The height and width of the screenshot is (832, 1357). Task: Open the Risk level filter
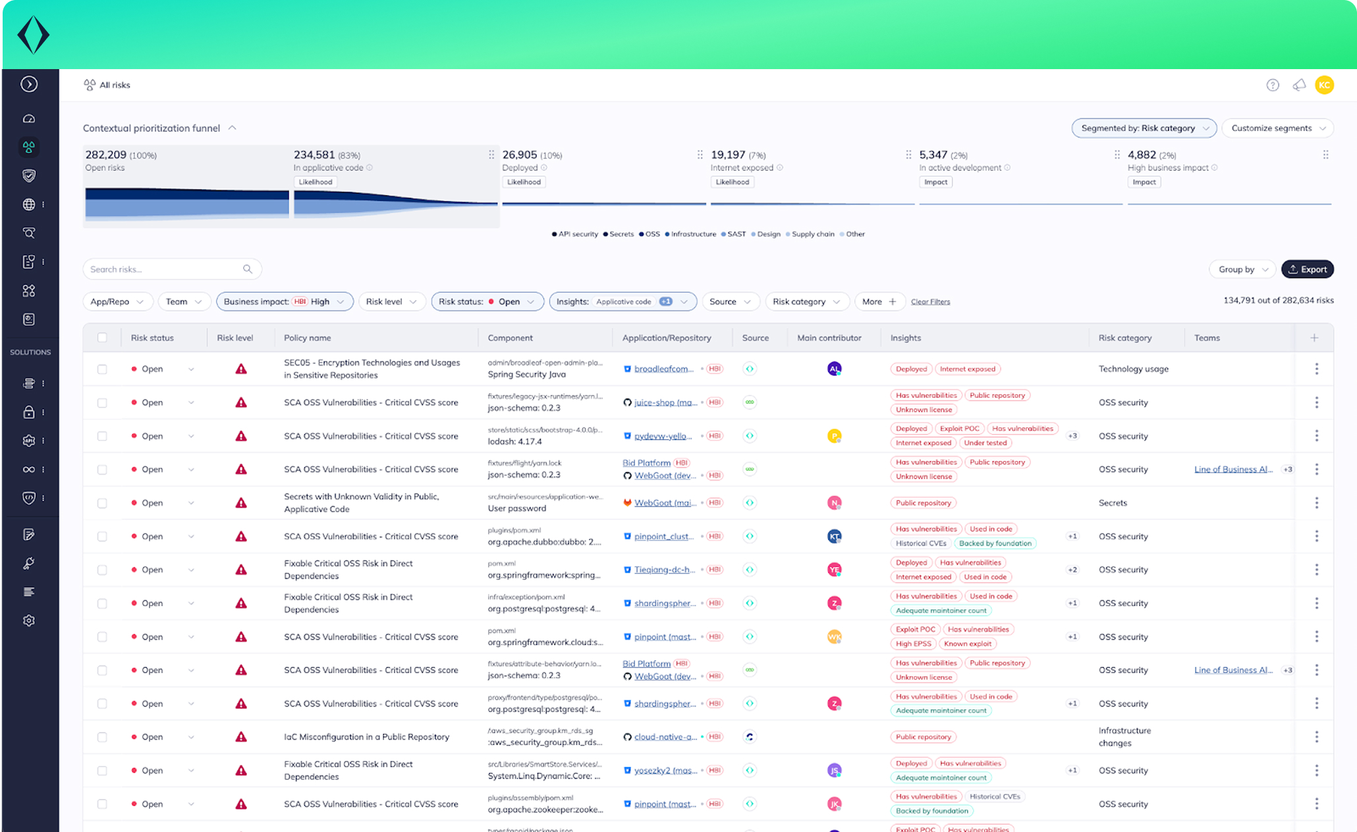(x=391, y=301)
